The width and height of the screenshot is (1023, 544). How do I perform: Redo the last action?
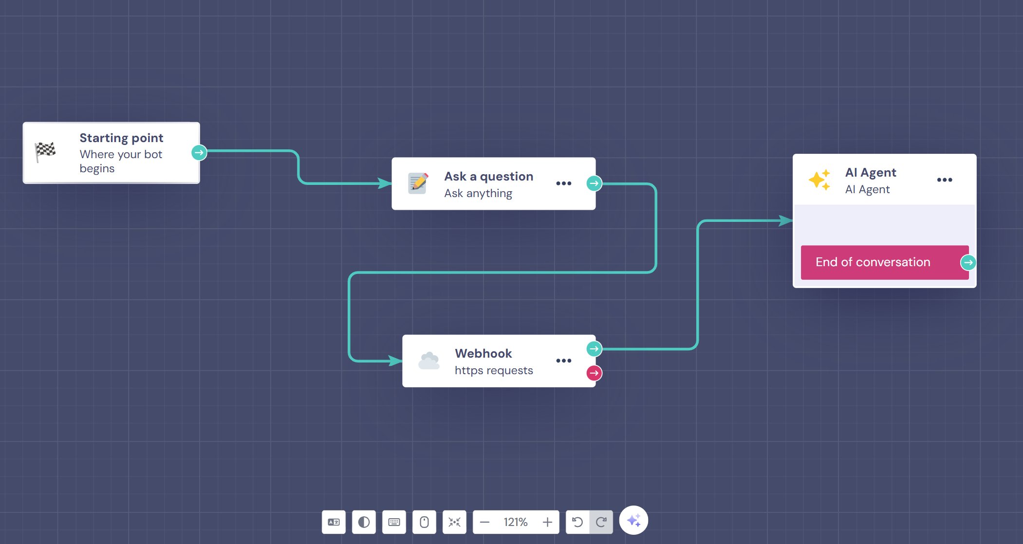pyautogui.click(x=601, y=522)
